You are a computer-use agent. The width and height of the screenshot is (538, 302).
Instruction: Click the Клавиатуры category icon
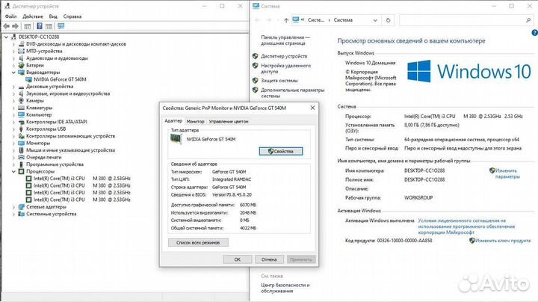(x=21, y=108)
